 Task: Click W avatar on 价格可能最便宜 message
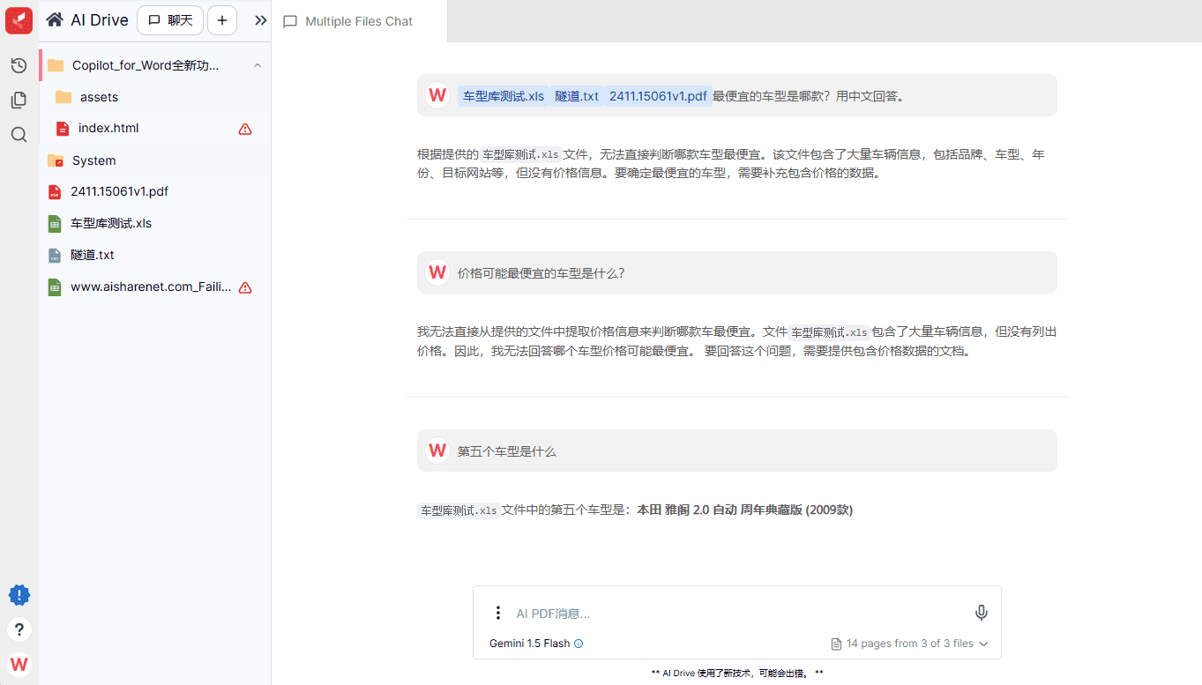437,272
